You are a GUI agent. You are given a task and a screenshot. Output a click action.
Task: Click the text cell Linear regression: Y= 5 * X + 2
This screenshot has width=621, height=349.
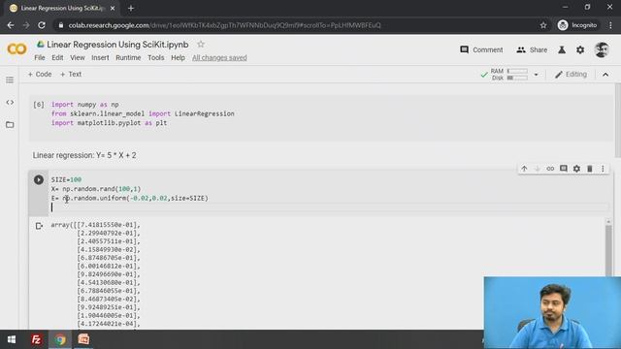[84, 155]
